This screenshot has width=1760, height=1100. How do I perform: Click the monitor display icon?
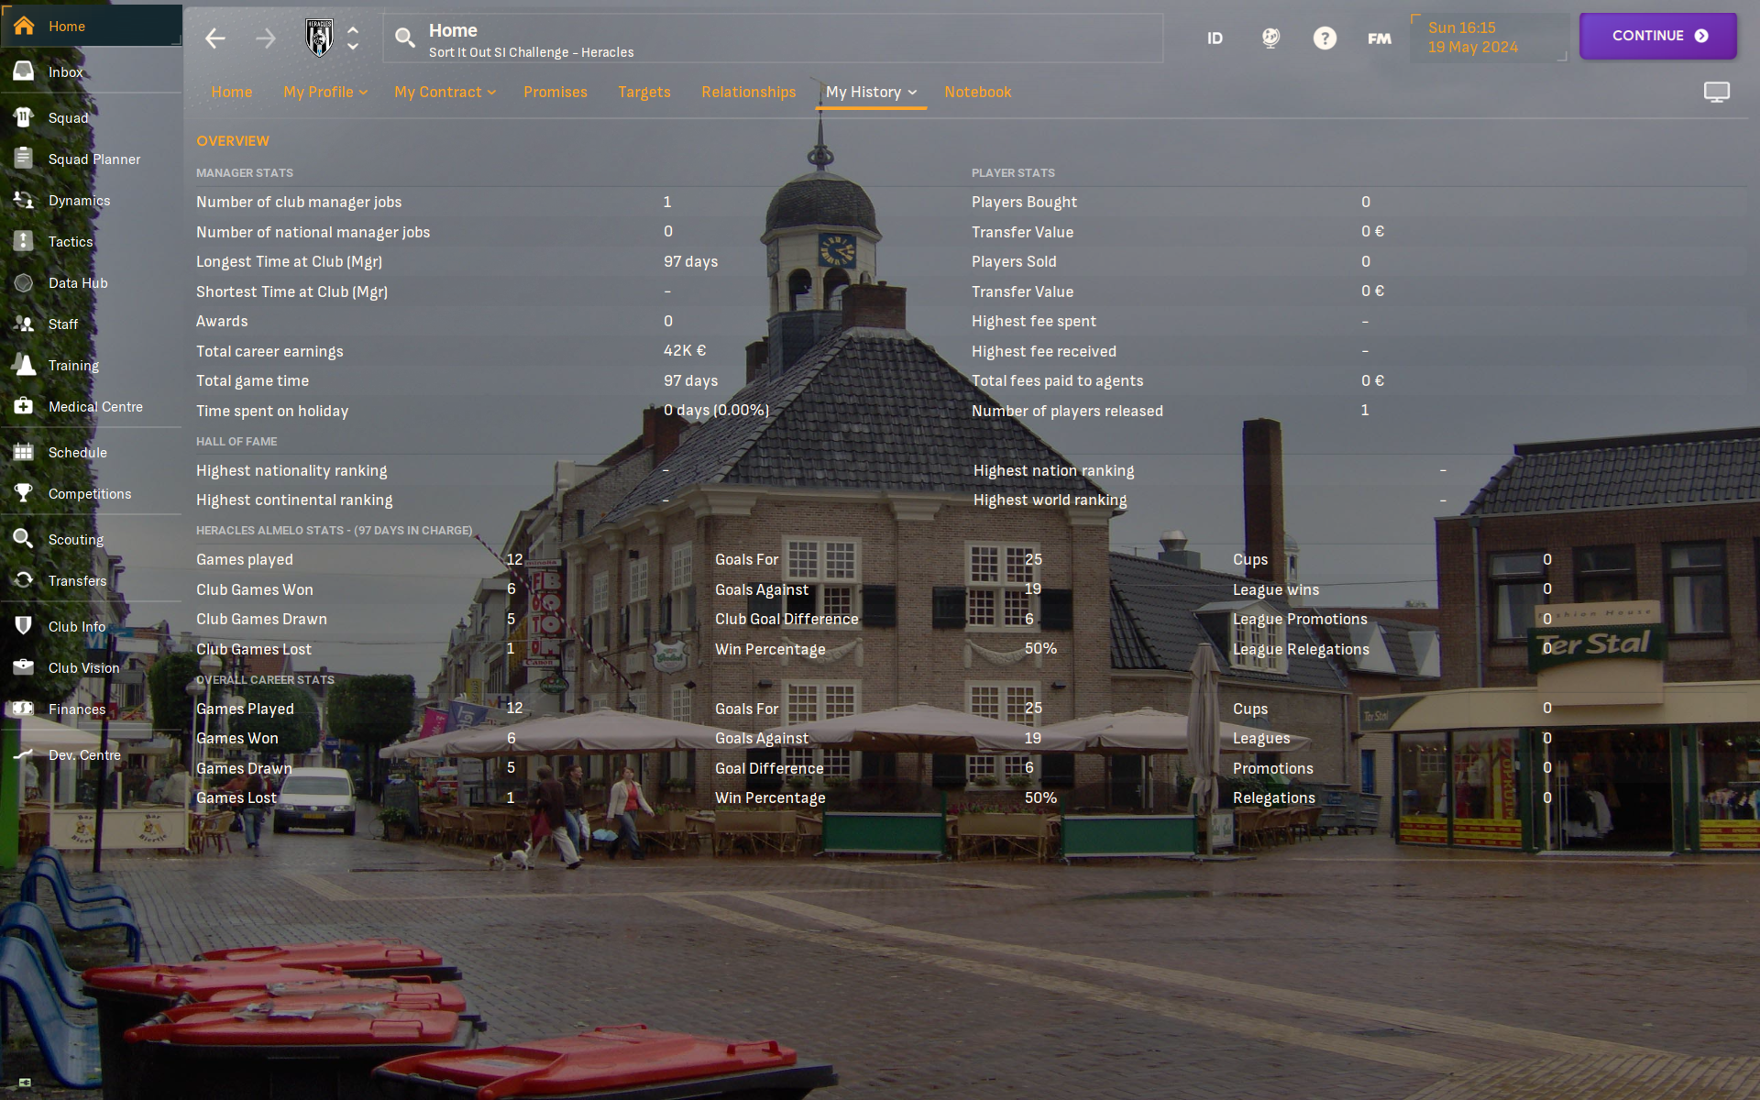(x=1717, y=92)
